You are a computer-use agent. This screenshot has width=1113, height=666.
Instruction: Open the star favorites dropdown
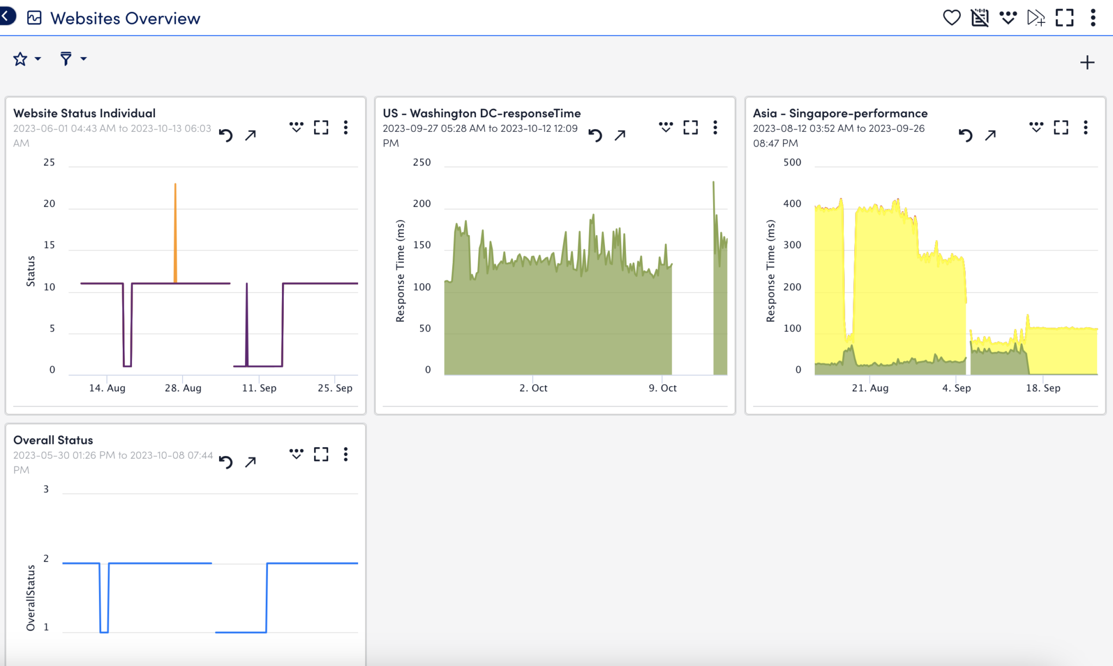[26, 59]
